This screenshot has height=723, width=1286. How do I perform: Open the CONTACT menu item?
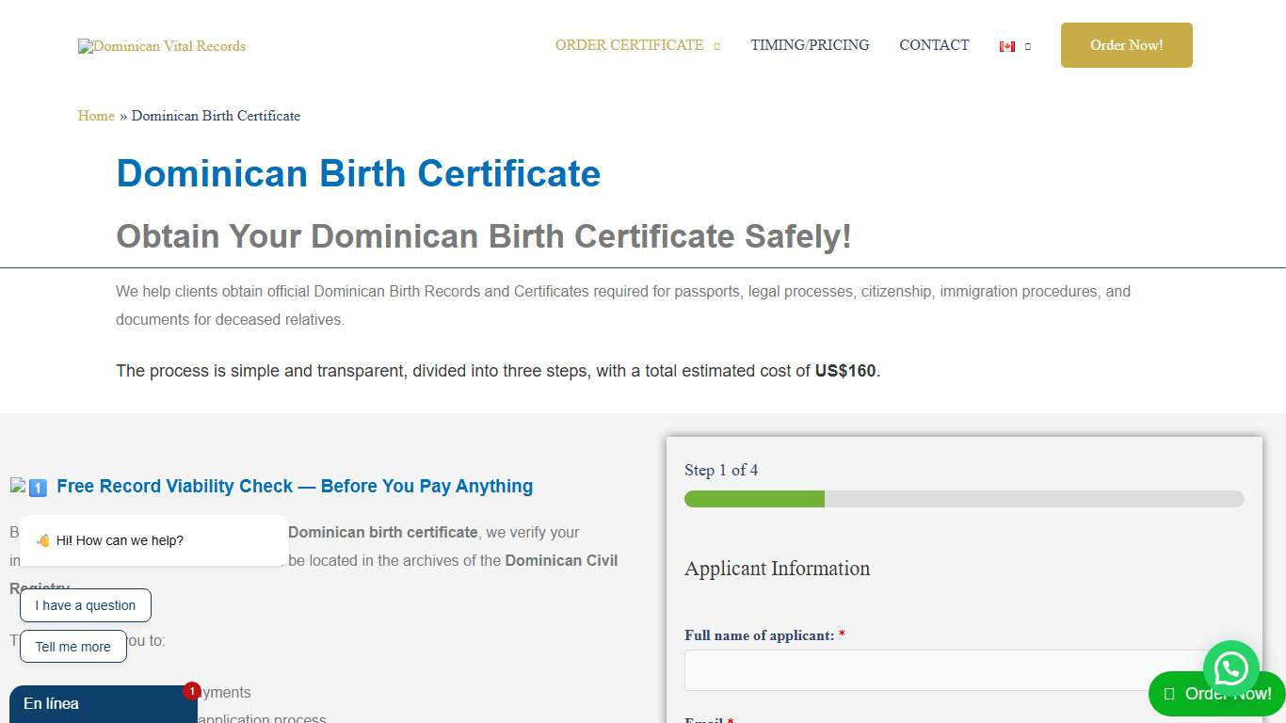tap(934, 45)
